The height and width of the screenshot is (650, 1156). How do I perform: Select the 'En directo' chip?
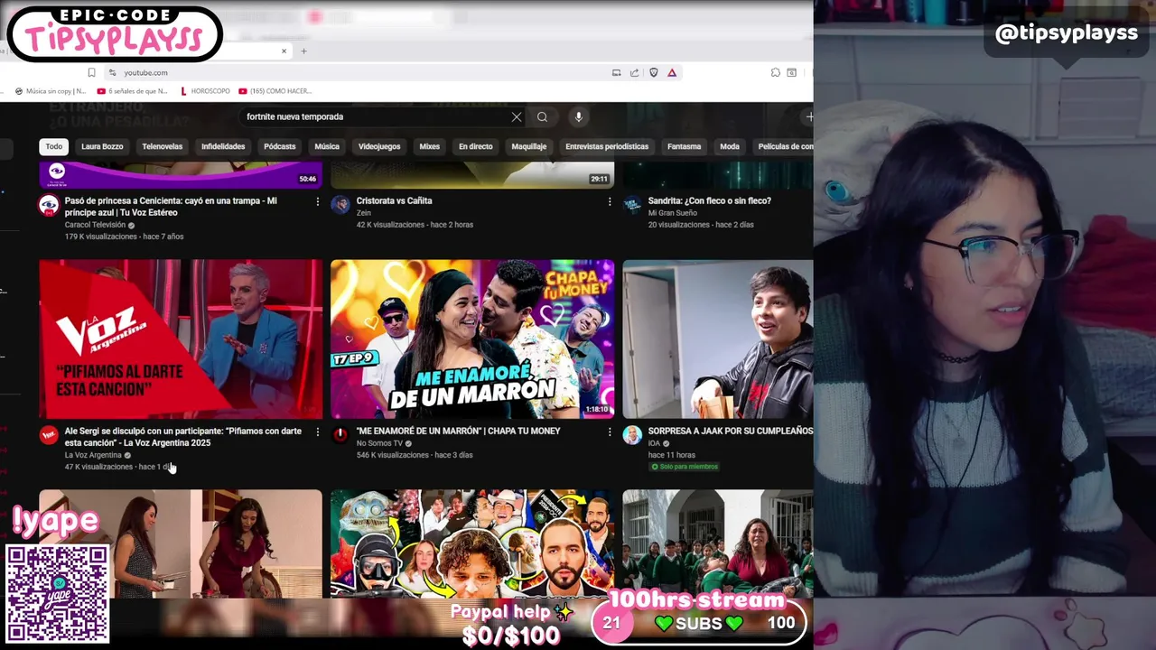(x=476, y=146)
